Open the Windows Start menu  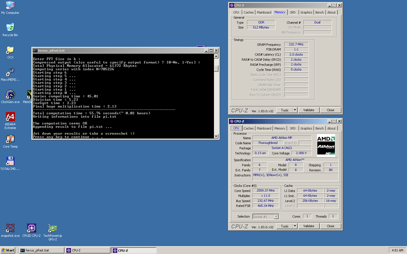(x=8, y=250)
